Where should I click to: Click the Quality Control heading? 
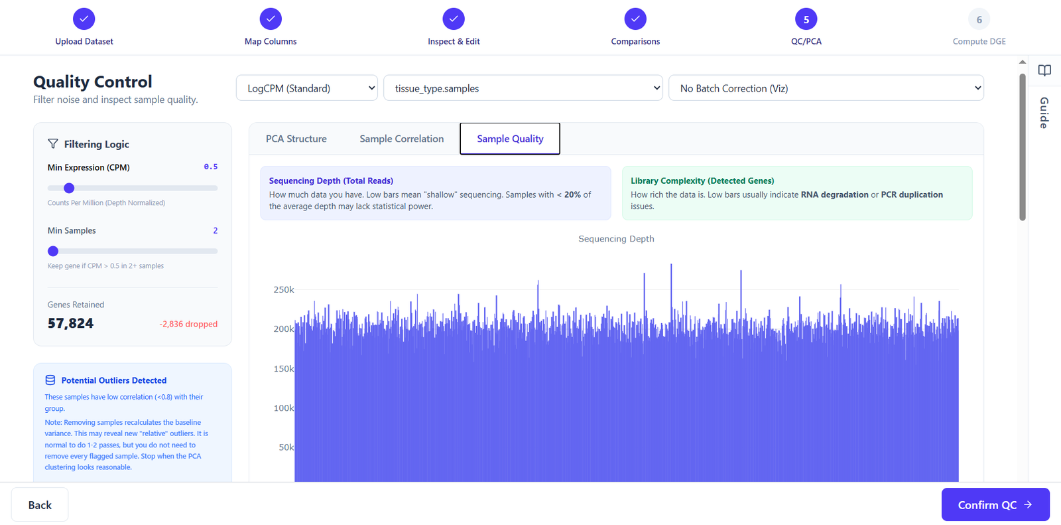(x=93, y=82)
